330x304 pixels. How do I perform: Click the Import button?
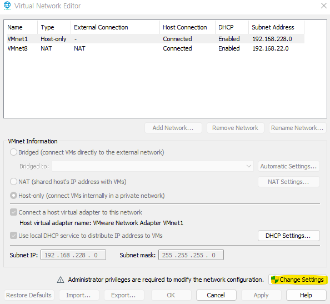79,295
